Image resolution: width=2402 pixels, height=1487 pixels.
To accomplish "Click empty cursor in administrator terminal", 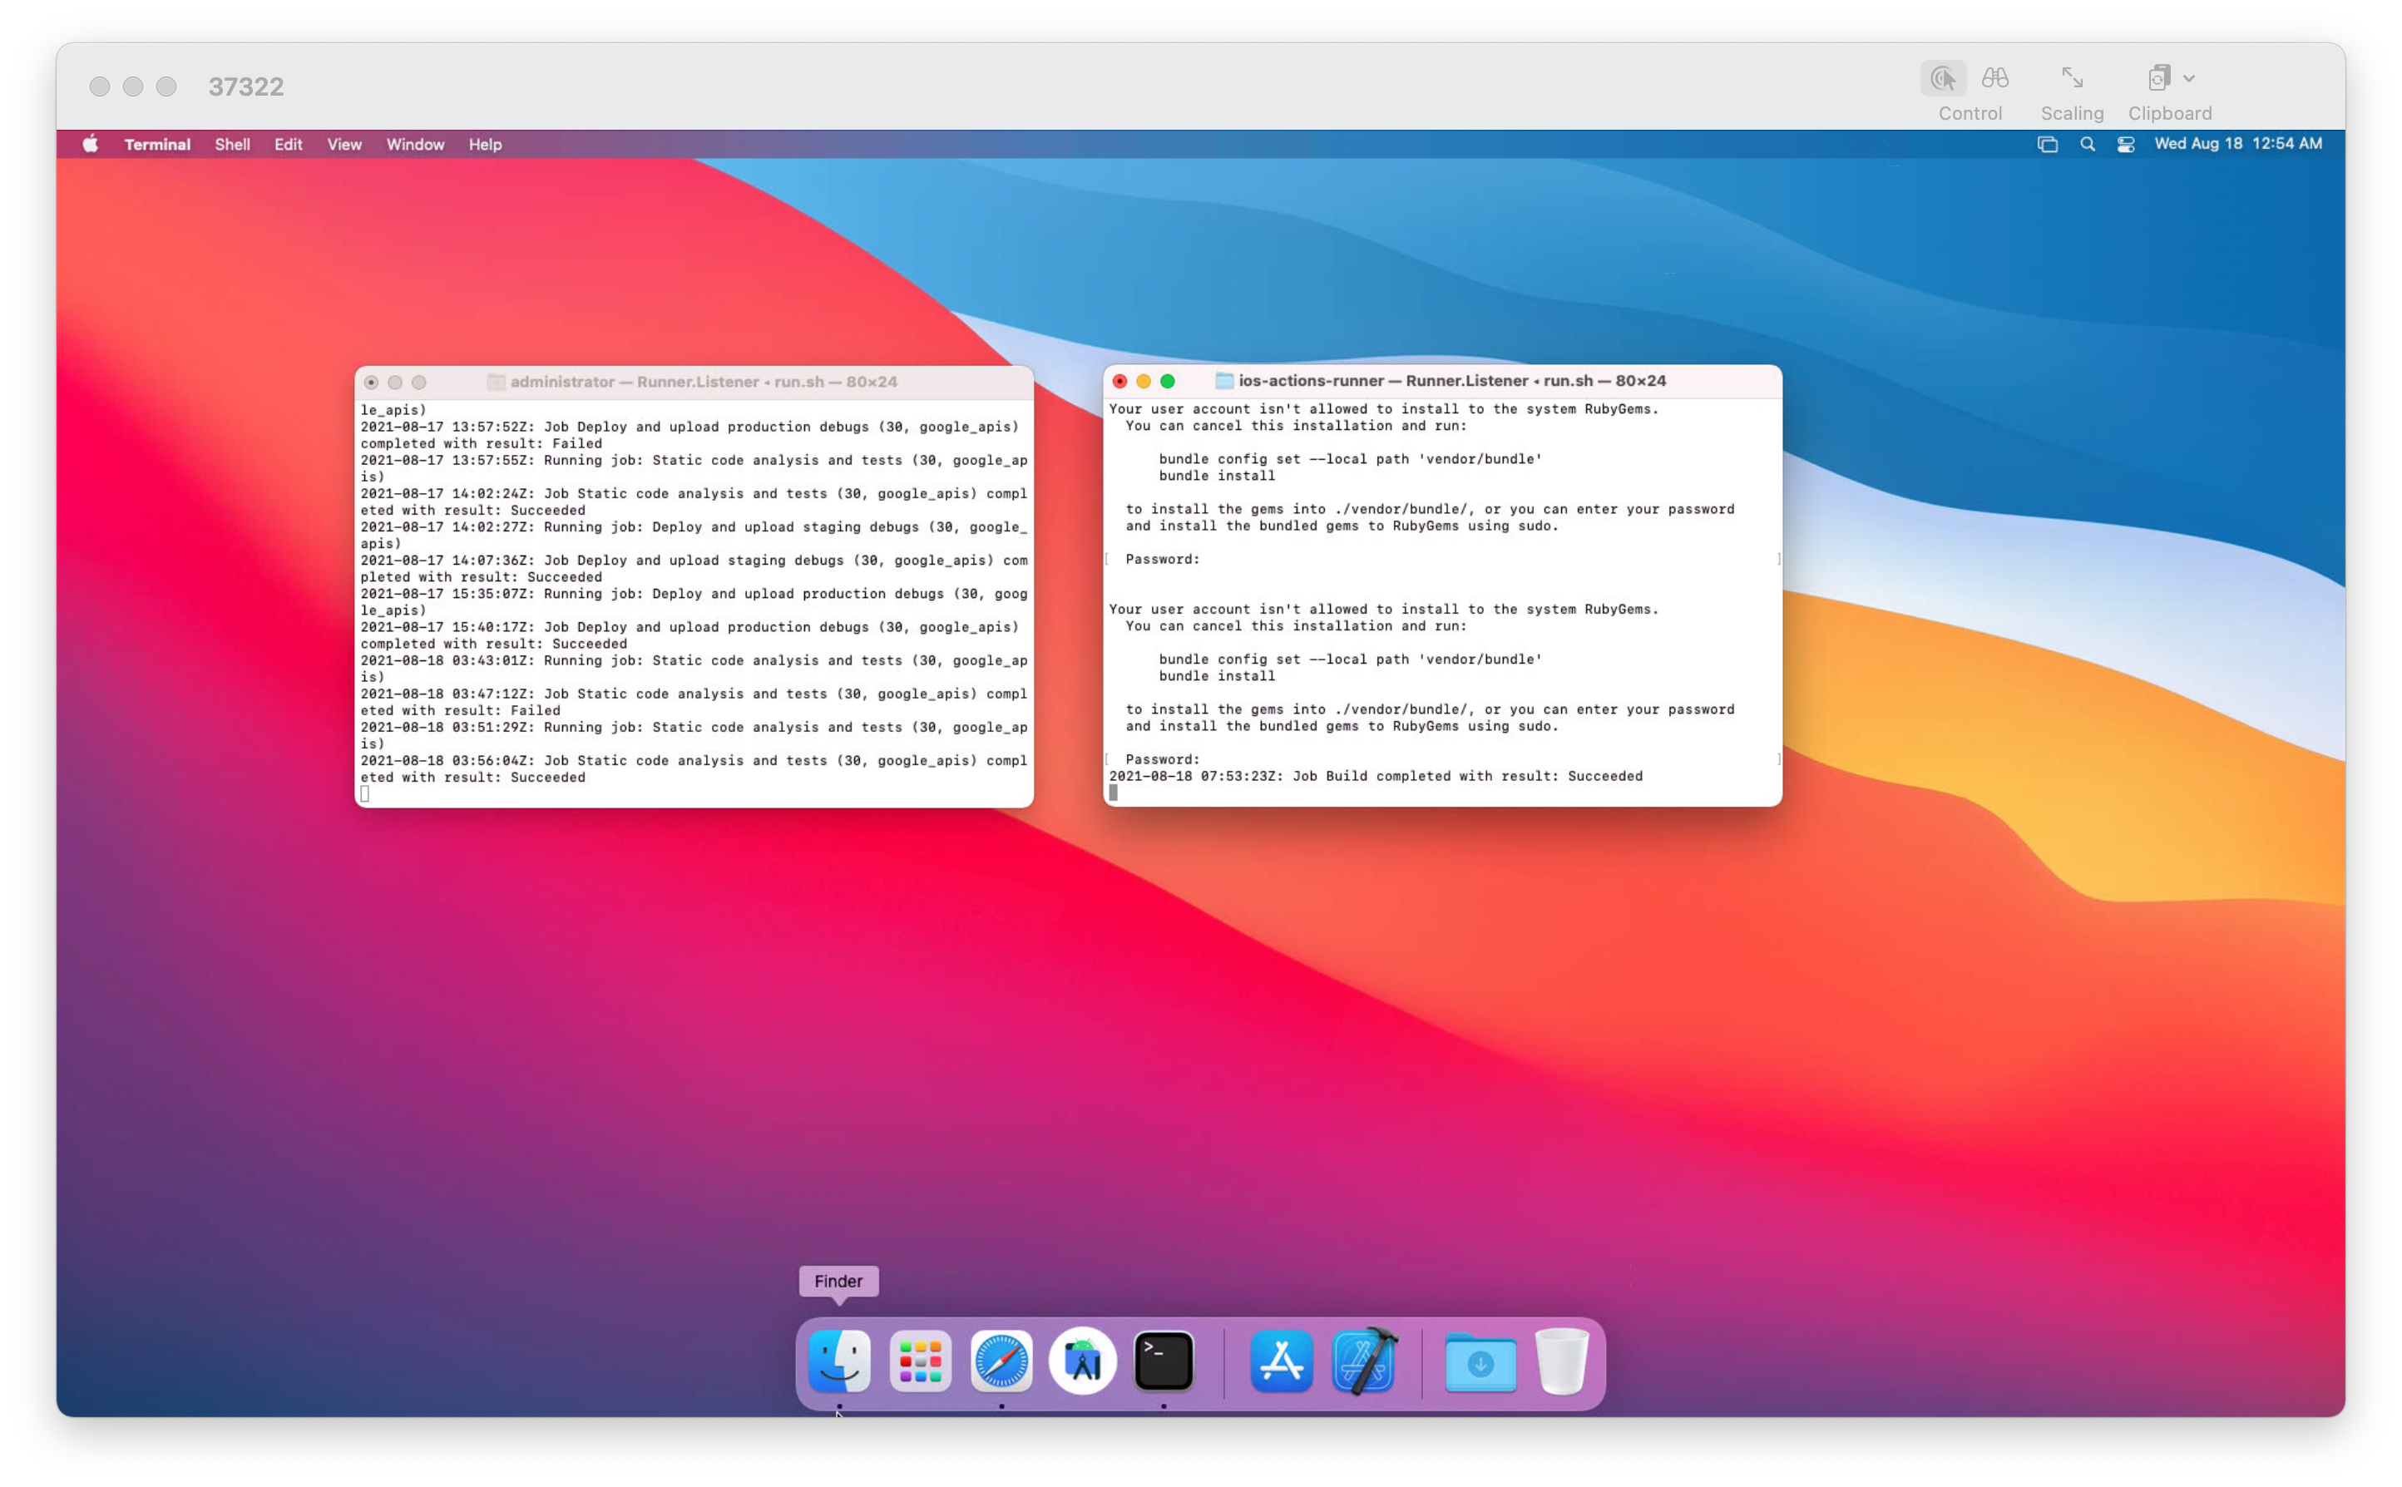I will [365, 793].
